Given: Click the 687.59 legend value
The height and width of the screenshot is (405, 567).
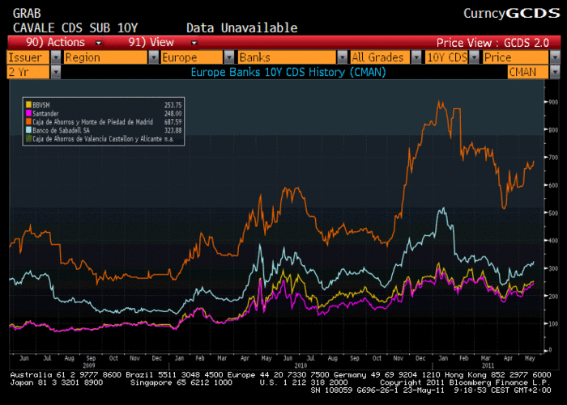Looking at the screenshot, I should point(173,122).
